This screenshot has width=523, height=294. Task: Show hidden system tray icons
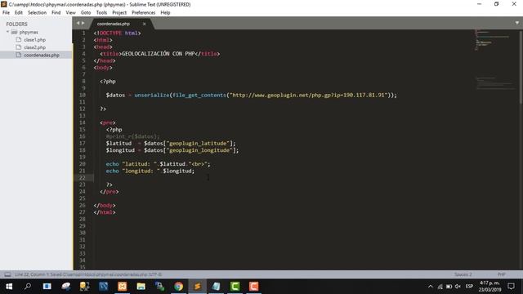click(x=431, y=287)
